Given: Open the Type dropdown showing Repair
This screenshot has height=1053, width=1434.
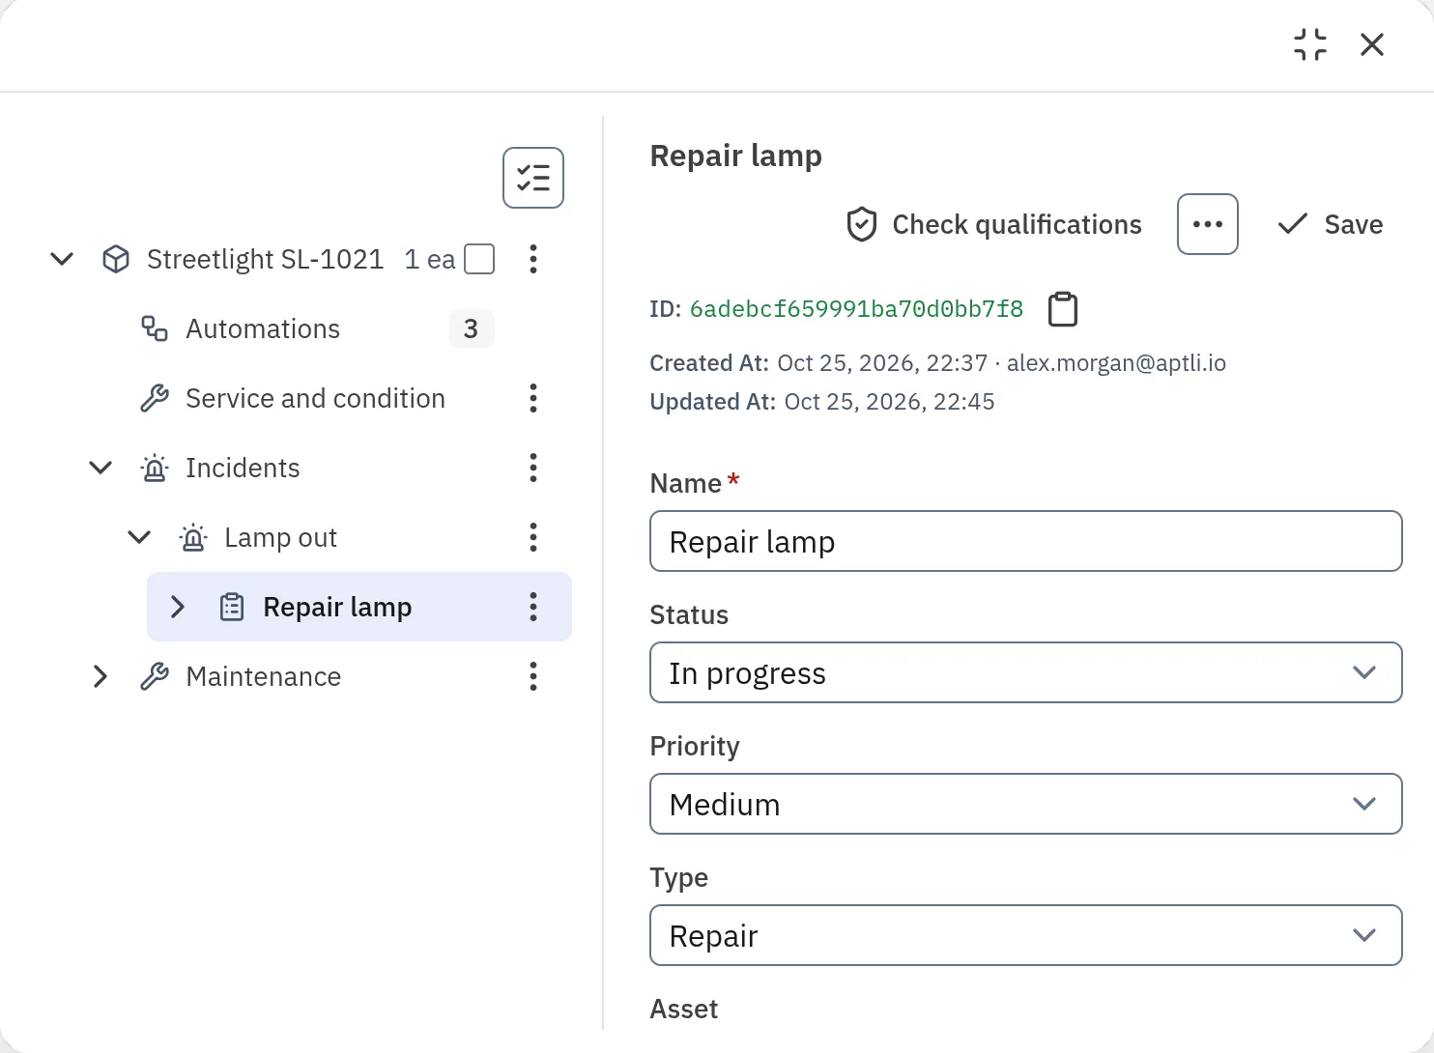Looking at the screenshot, I should (1025, 935).
